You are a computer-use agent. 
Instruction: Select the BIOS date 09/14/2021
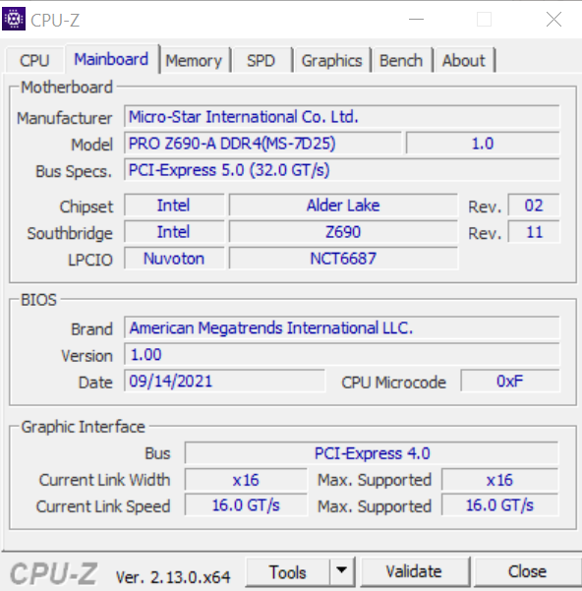tap(224, 382)
